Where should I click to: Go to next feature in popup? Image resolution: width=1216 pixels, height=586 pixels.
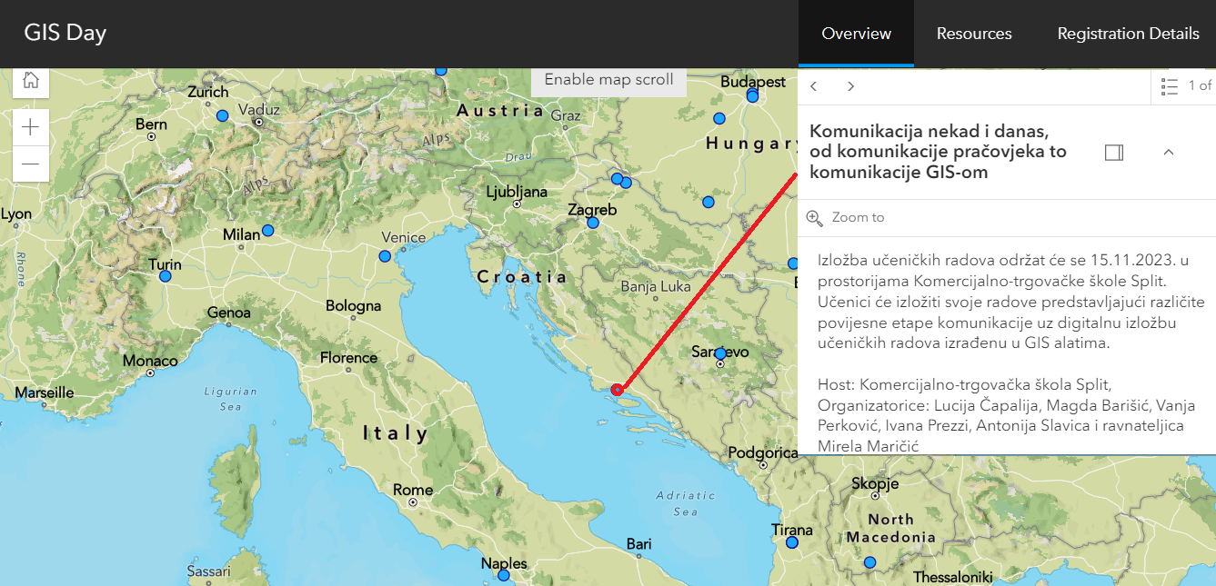click(x=850, y=86)
